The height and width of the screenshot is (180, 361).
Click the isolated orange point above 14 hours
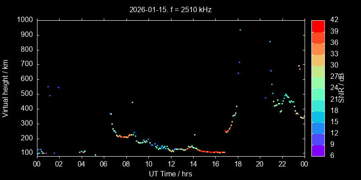tap(194, 135)
